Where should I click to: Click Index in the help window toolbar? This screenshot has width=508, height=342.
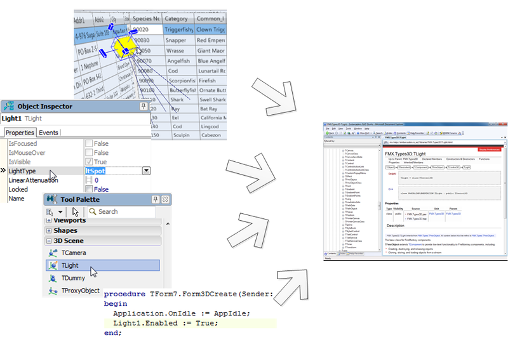coord(388,133)
